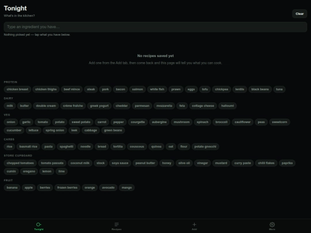The image size is (311, 233).
Task: Choose the frozen berries chip
Action: (x=67, y=188)
